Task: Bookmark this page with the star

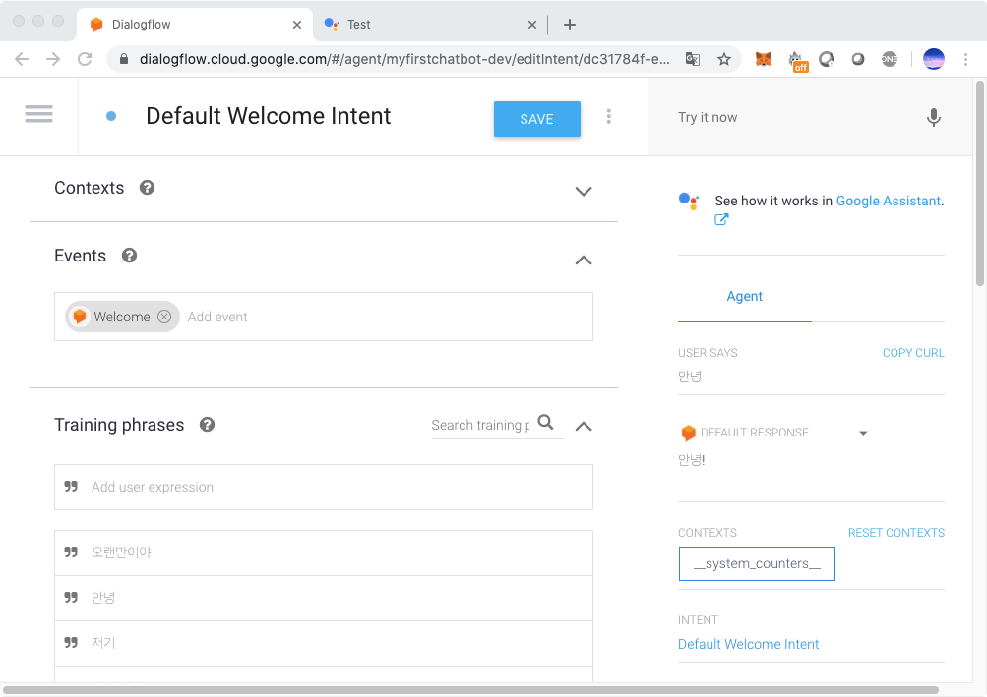Action: (724, 59)
